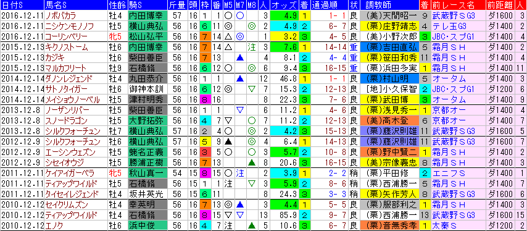Image resolution: width=527 pixels, height=231 pixels.
Task: Click odds value 24.3
Action: point(289,194)
